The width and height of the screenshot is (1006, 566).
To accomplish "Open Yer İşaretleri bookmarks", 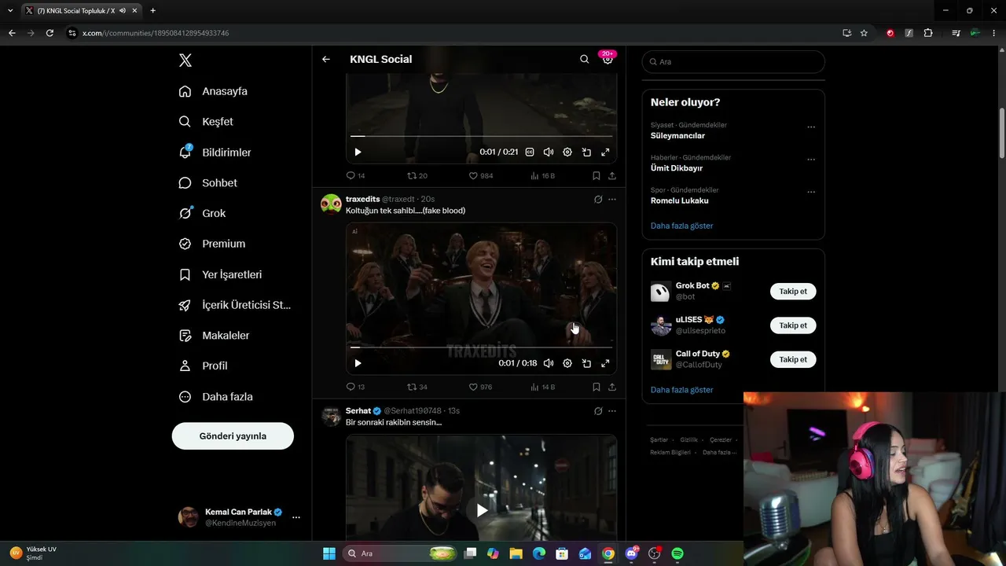I will 220,274.
